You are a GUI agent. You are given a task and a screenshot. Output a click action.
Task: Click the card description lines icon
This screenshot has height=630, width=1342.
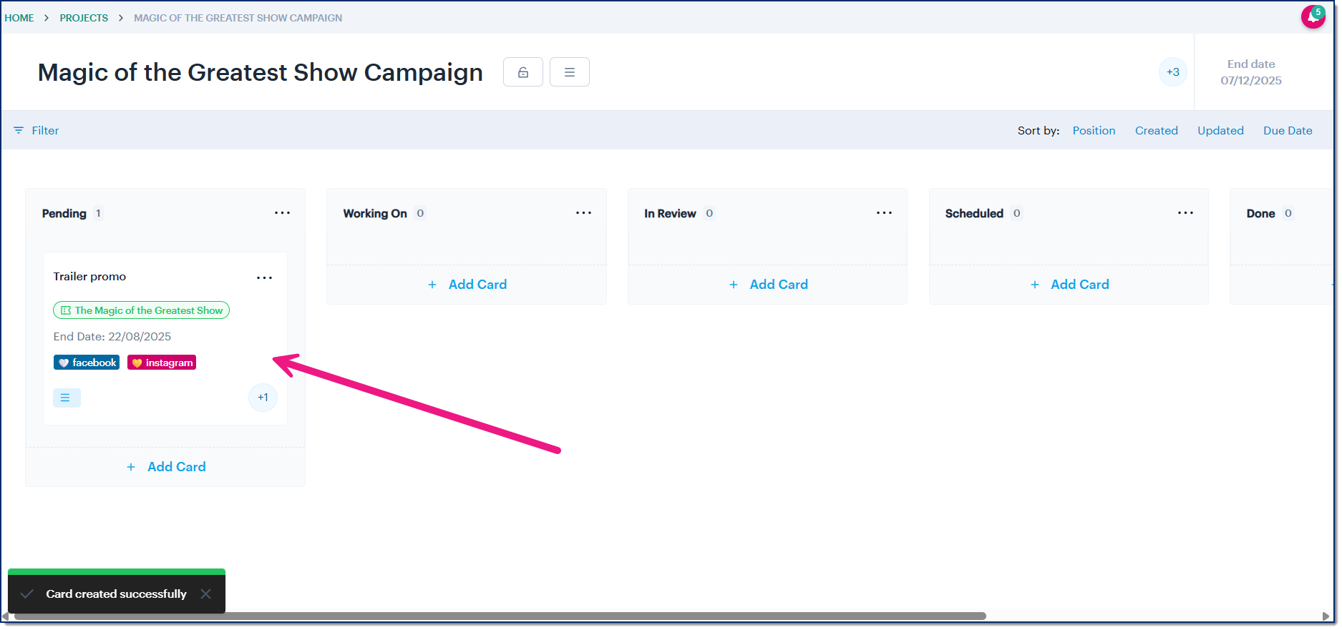(x=67, y=398)
